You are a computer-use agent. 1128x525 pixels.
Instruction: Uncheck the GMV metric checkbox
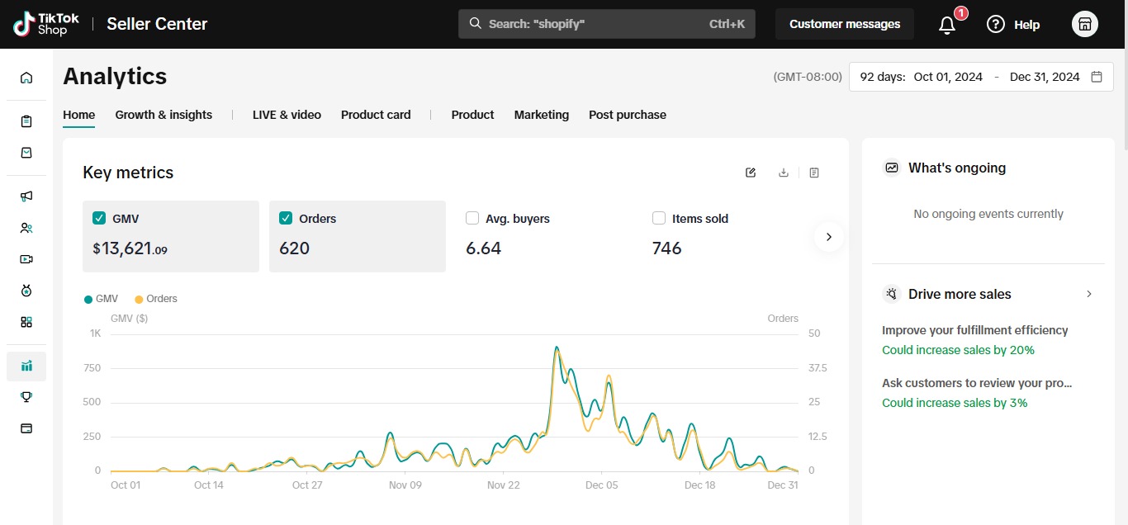pos(99,218)
